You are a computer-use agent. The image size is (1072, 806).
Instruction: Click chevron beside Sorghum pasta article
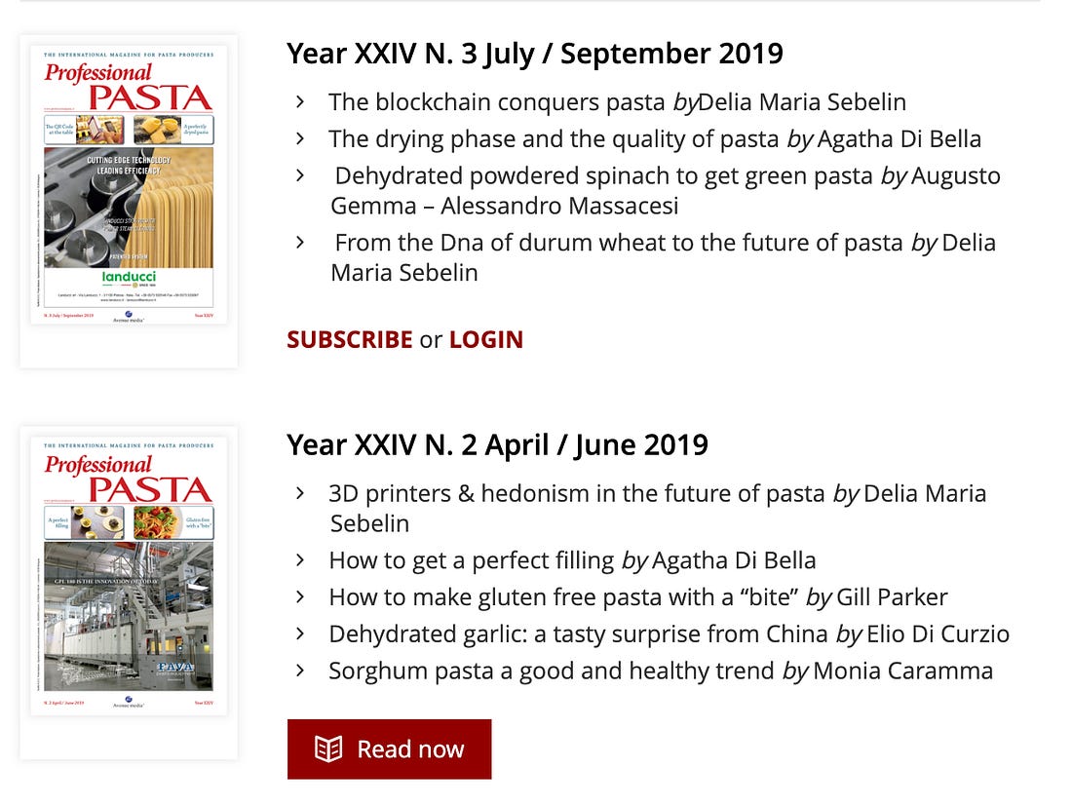tap(299, 671)
